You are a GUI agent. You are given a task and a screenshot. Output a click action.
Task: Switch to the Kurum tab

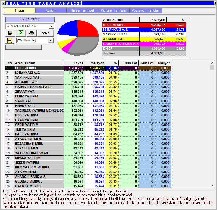pos(51,10)
